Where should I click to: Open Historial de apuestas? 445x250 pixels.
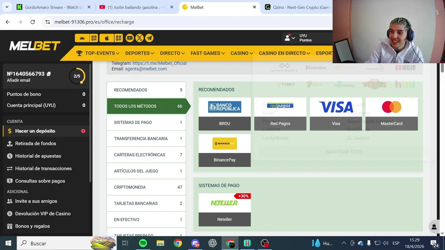click(45, 156)
